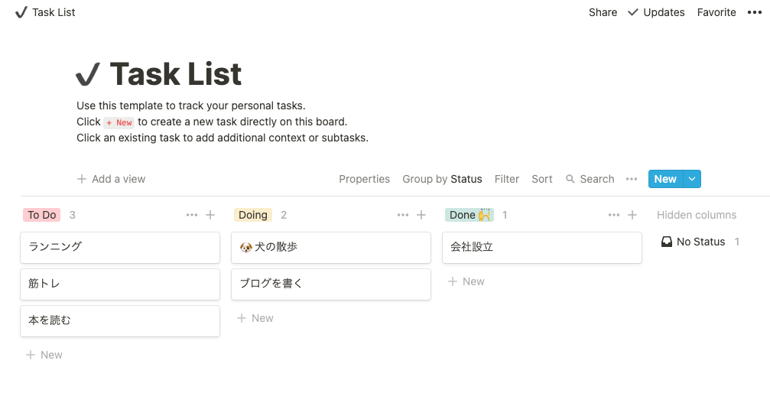Open the To Do column three-dot menu
Viewport: 770px width, 406px height.
(x=192, y=215)
